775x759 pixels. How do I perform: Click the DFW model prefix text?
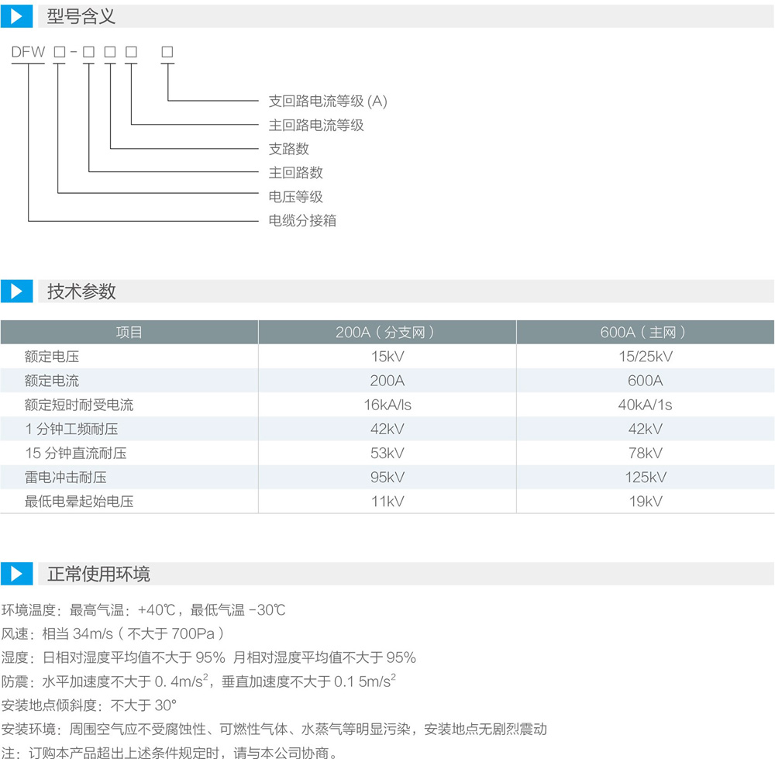point(29,52)
